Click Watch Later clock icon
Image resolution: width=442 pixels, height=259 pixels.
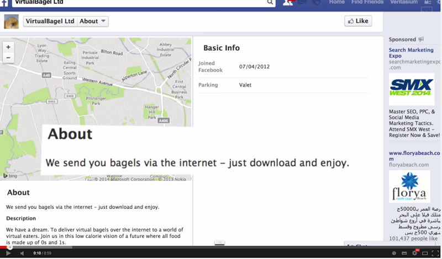[394, 253]
